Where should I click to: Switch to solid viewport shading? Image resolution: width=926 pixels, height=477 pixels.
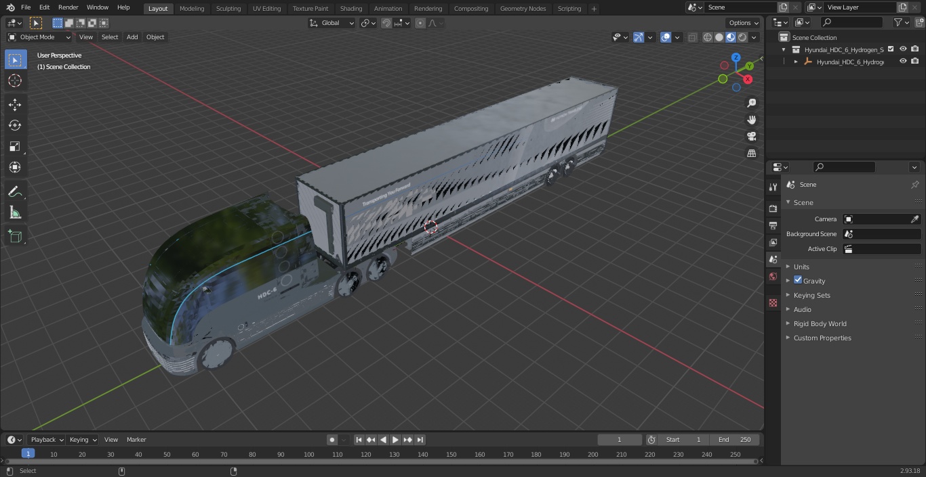pyautogui.click(x=719, y=37)
